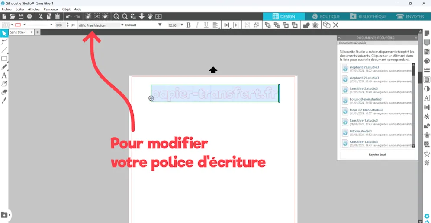
Task: Select the Knife tool
Action: coord(4,101)
